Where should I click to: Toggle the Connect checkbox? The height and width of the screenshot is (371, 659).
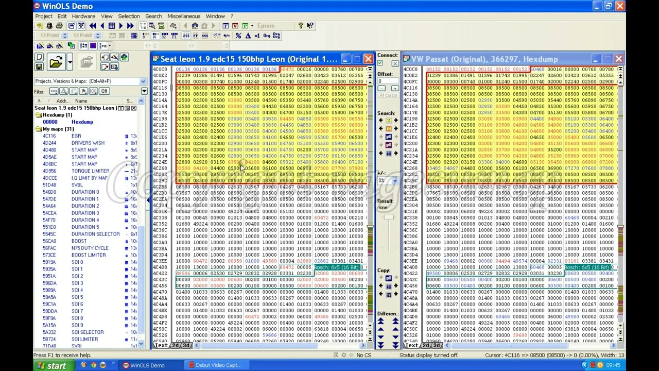pyautogui.click(x=380, y=63)
